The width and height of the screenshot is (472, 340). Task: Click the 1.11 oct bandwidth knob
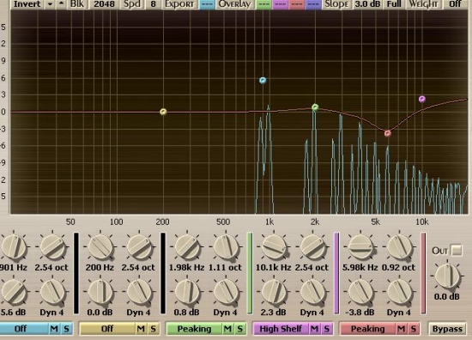226,247
